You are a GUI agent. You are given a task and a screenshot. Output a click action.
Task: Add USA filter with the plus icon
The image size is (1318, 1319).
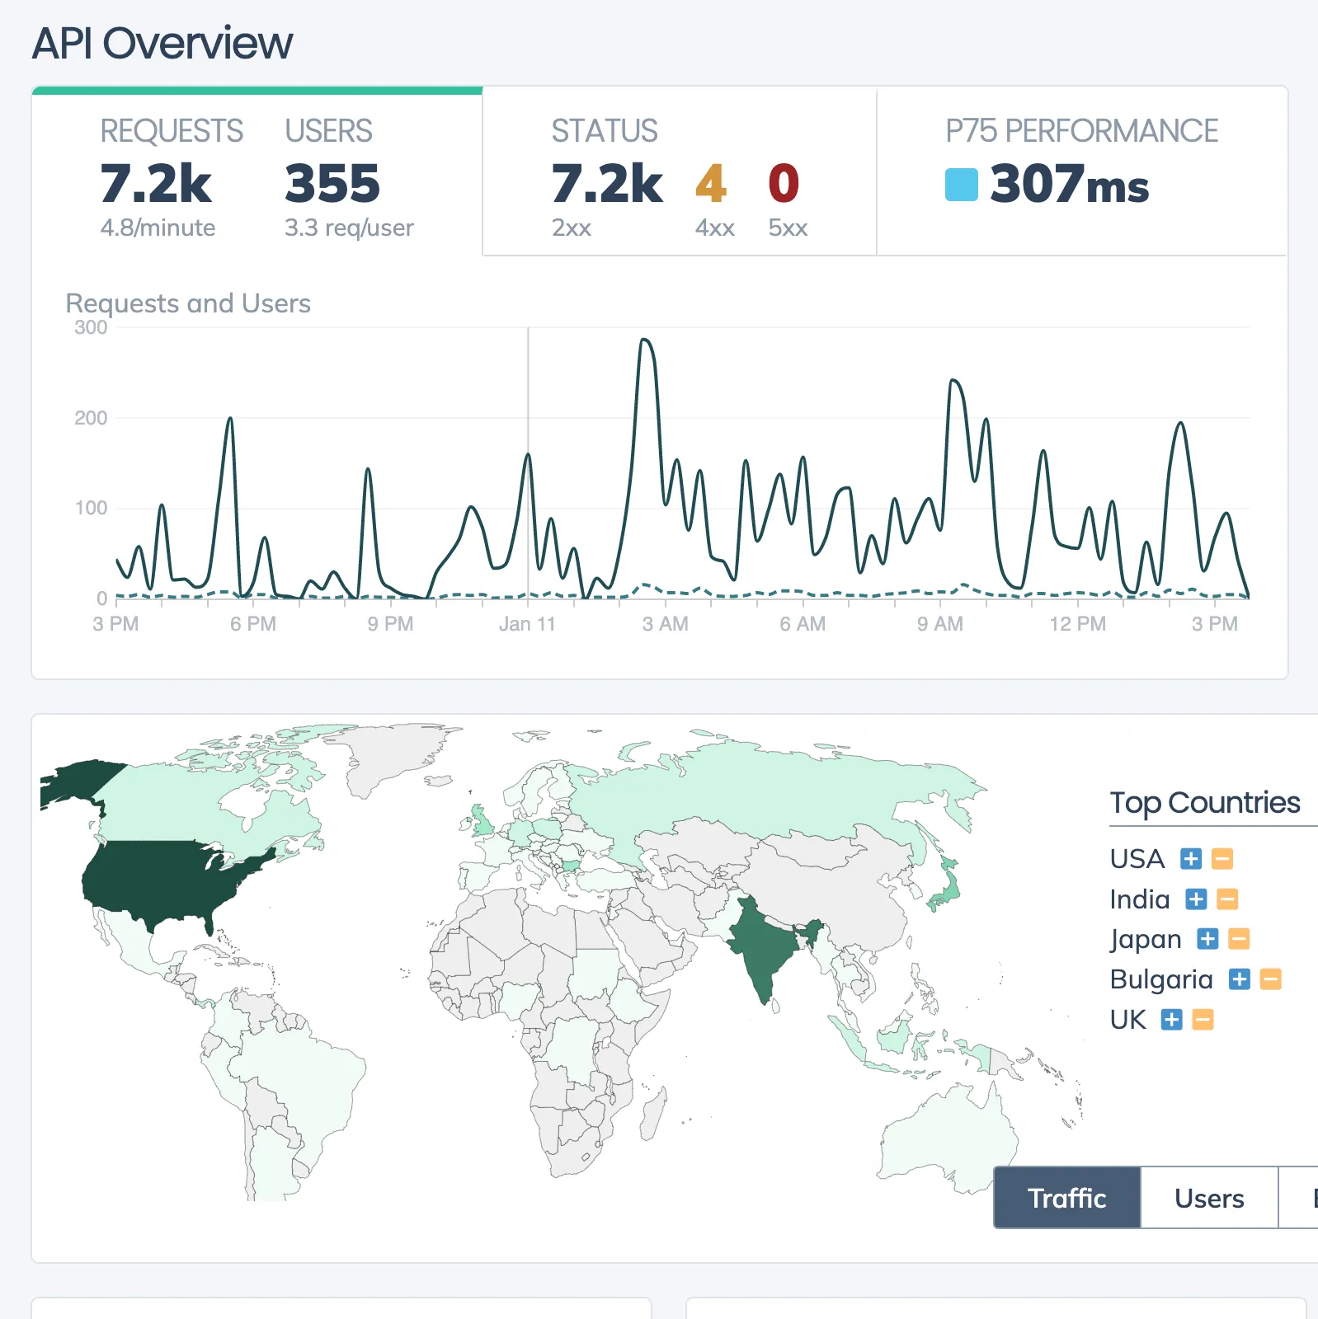pos(1191,859)
